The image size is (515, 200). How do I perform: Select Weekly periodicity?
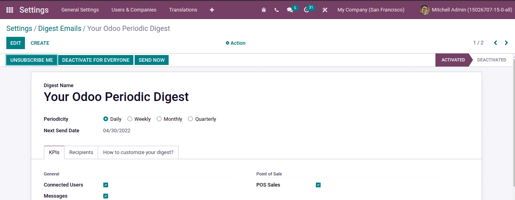130,119
